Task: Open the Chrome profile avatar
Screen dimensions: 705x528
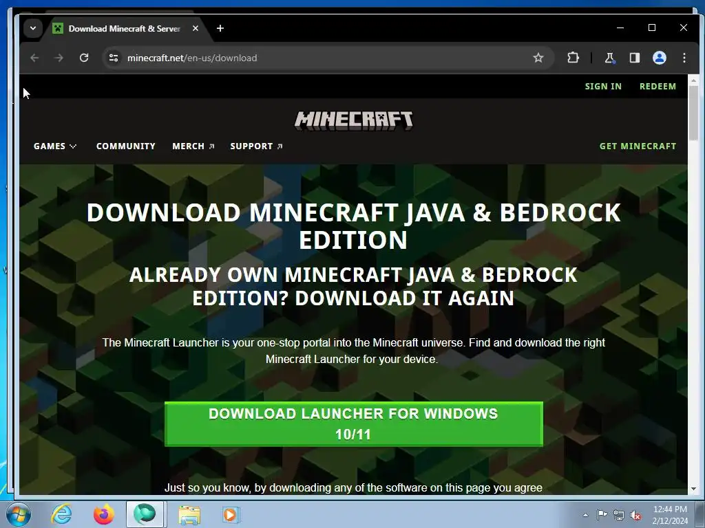Action: 659,58
